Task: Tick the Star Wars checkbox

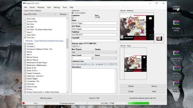Action: point(25,27)
